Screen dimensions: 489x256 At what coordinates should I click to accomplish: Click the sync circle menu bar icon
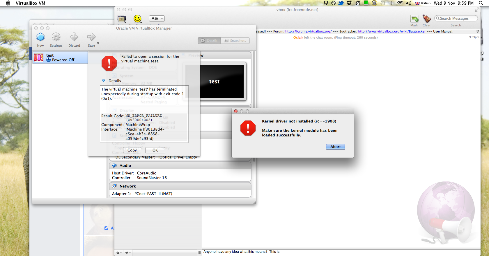(x=333, y=3)
